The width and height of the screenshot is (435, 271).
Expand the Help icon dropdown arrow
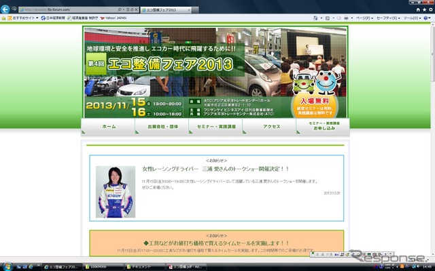(x=430, y=18)
